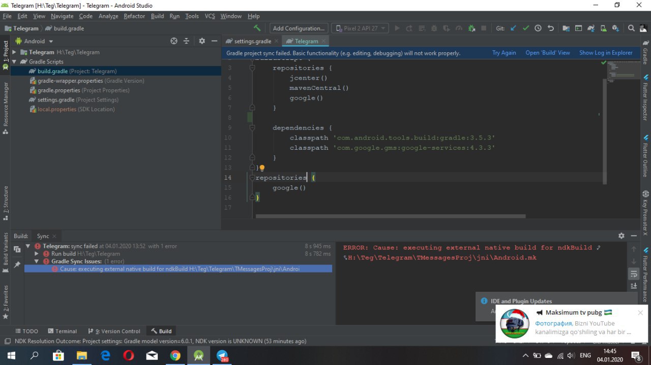
Task: Collapse the Gradle Sync Issues node
Action: pos(37,261)
